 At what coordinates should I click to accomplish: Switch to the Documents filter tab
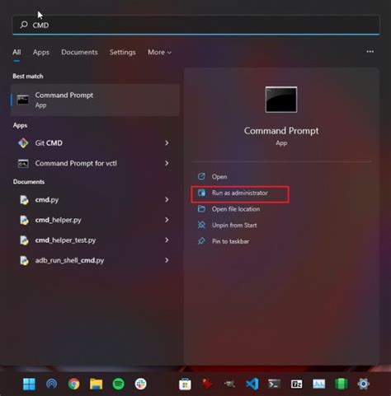click(x=79, y=52)
